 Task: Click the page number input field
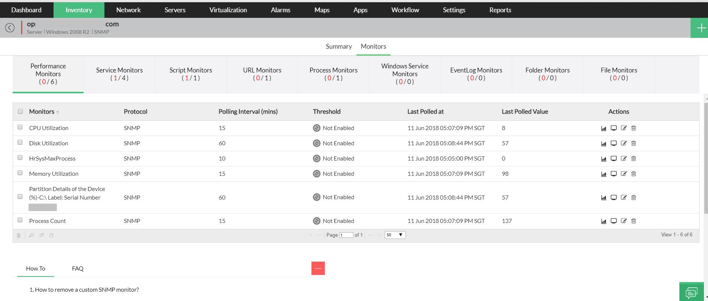tap(346, 235)
